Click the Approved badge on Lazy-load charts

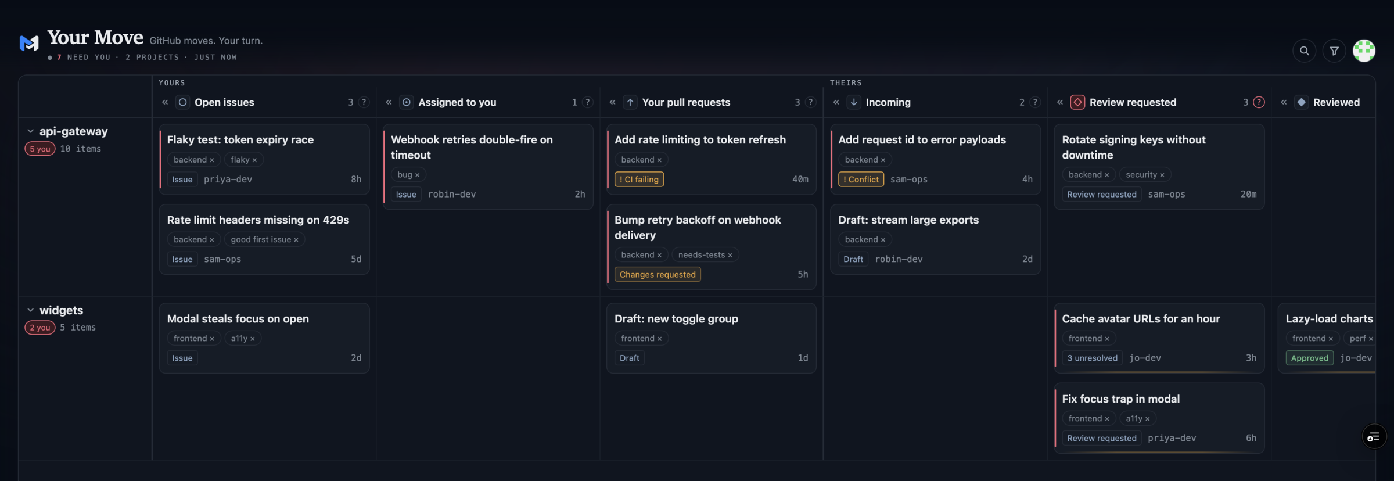point(1310,358)
